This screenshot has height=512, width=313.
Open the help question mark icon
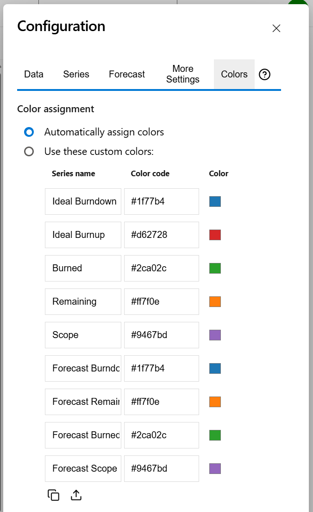pyautogui.click(x=264, y=74)
